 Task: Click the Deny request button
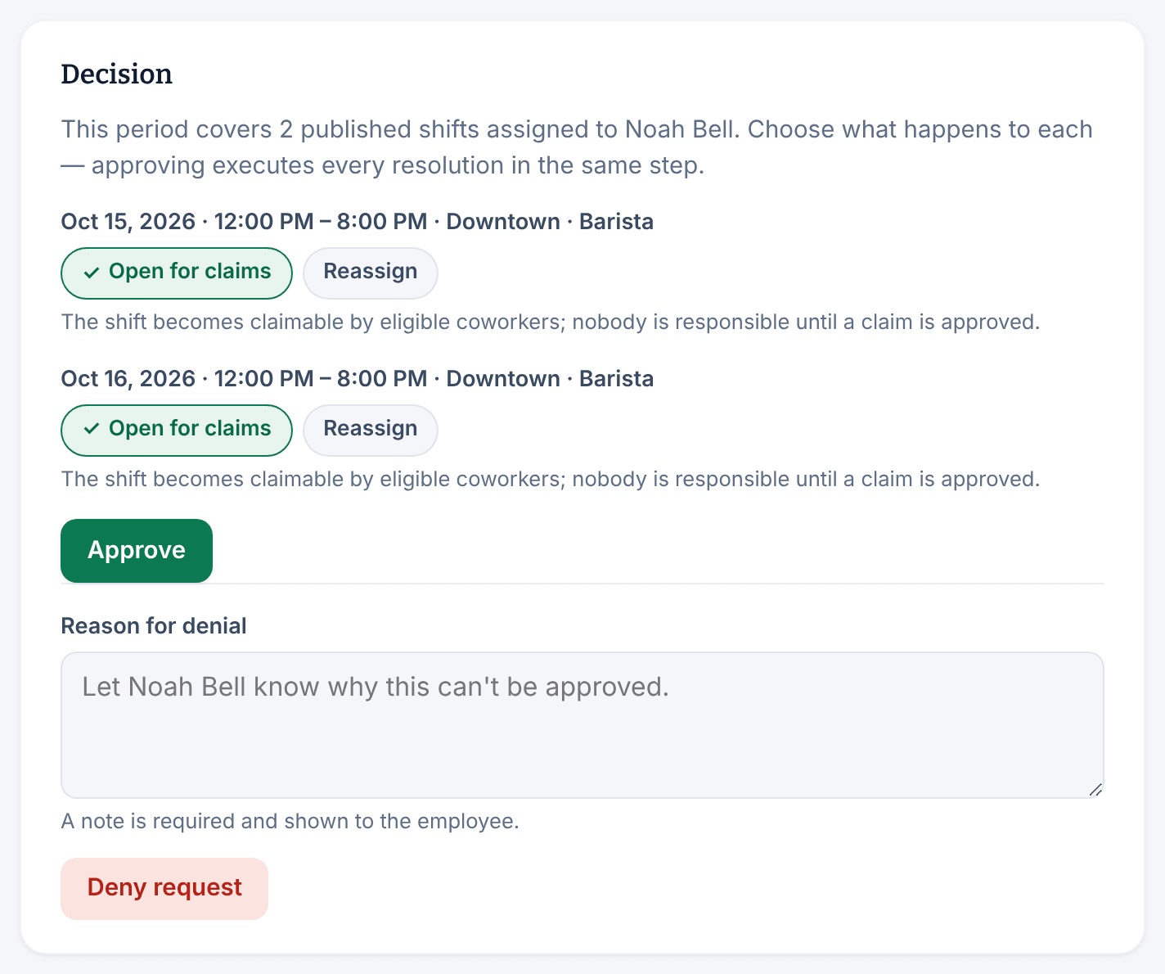[x=164, y=889]
